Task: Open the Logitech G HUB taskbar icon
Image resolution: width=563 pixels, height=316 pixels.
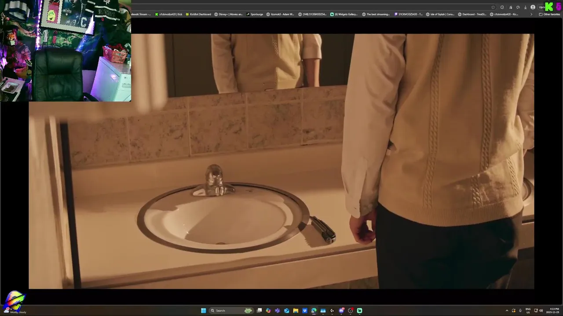Action: coord(332,311)
